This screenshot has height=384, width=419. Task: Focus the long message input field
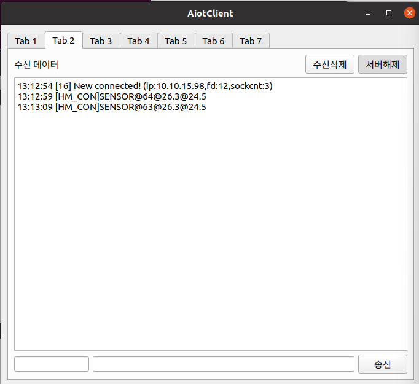coord(224,364)
